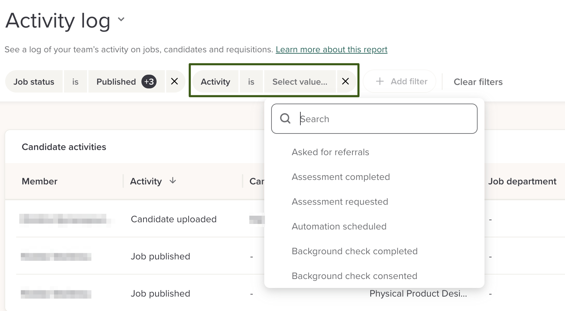The height and width of the screenshot is (311, 565).
Task: Select Asked for referrals option
Action: pos(330,152)
